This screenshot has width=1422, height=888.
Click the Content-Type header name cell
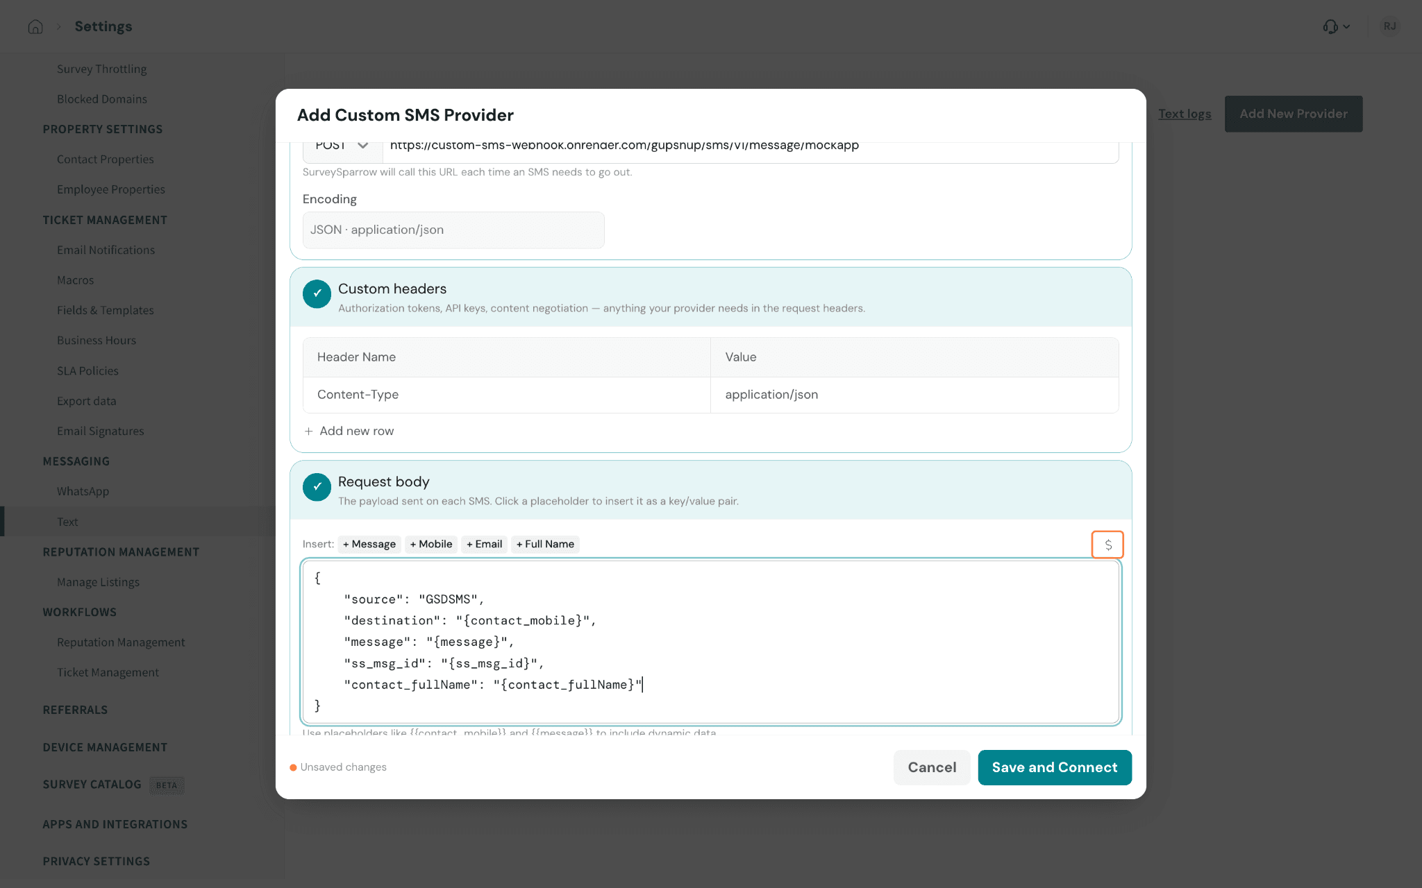[507, 395]
